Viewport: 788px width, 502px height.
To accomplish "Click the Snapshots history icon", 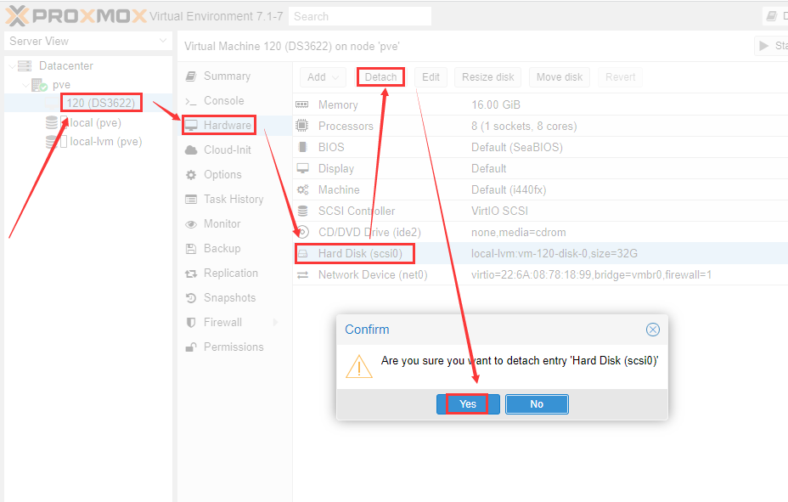I will [x=191, y=298].
